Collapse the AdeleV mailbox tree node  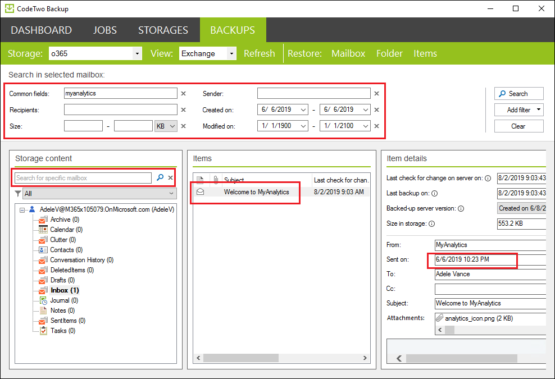pyautogui.click(x=22, y=210)
